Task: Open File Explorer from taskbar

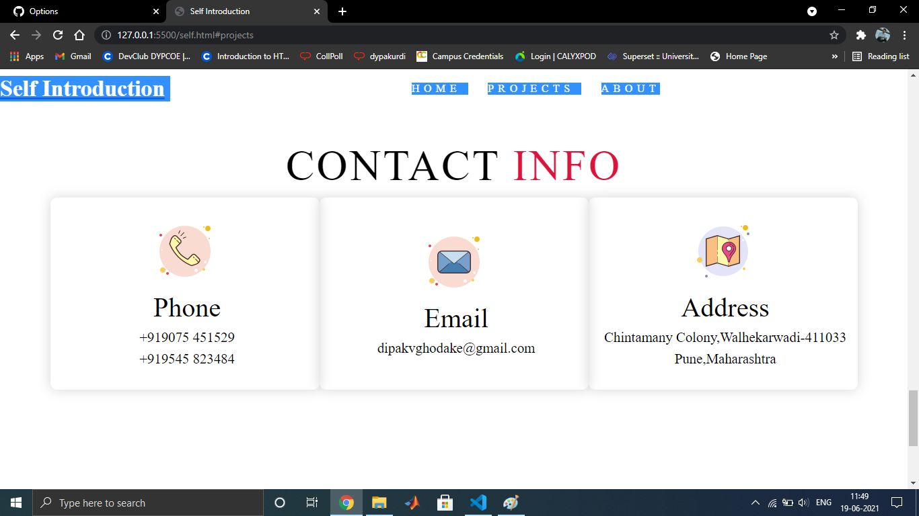Action: click(x=379, y=503)
